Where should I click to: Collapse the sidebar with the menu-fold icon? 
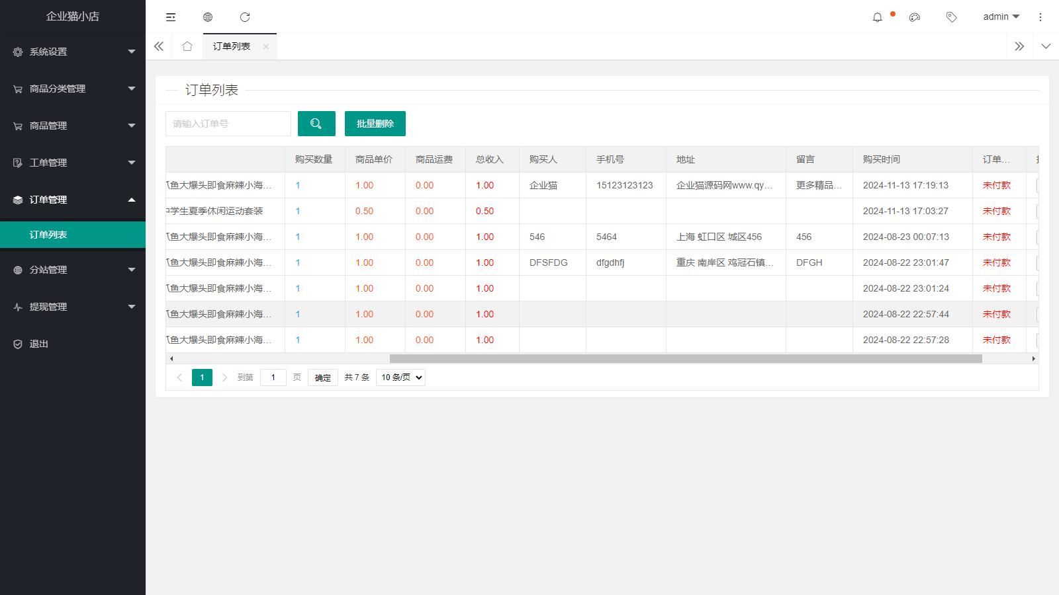[171, 17]
